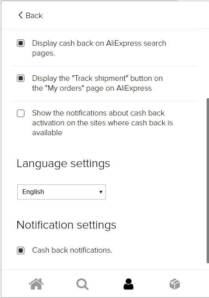The width and height of the screenshot is (209, 298).
Task: Go back using the Back text link
Action: coord(34,16)
